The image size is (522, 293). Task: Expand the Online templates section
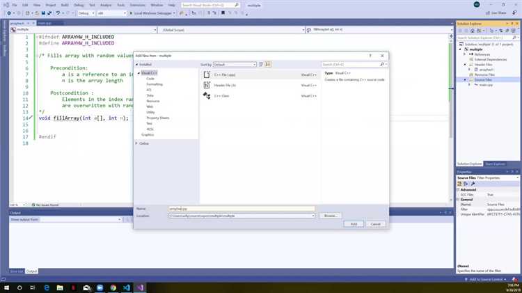click(136, 143)
